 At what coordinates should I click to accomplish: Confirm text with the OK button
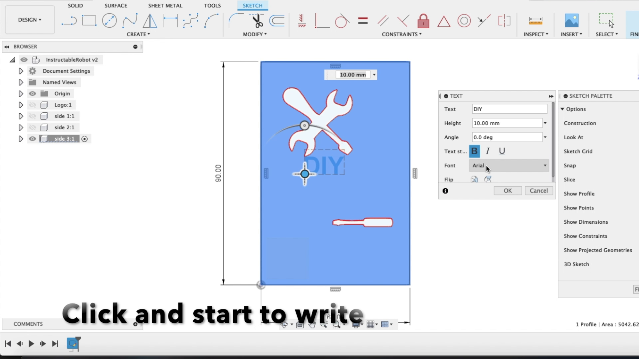[508, 190]
